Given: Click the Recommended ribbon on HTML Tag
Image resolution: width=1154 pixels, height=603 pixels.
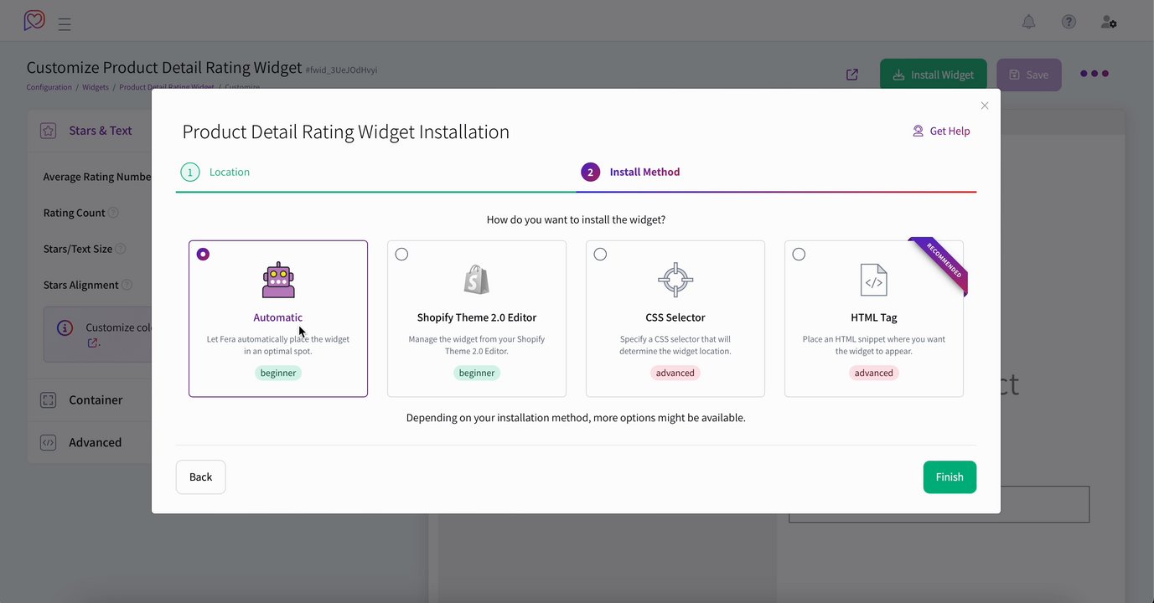Looking at the screenshot, I should (x=942, y=263).
